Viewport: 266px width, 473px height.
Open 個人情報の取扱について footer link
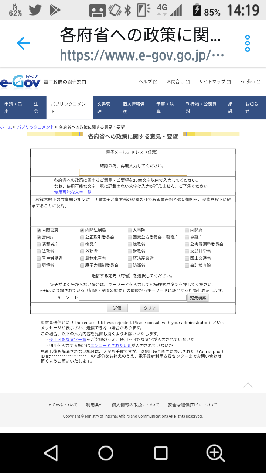click(x=135, y=405)
